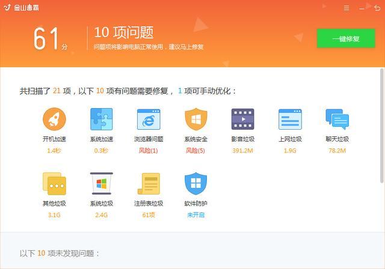This screenshot has width=385, height=269.
Task: Click the 61项 value under 注册表垃圾
Action: coord(149,215)
